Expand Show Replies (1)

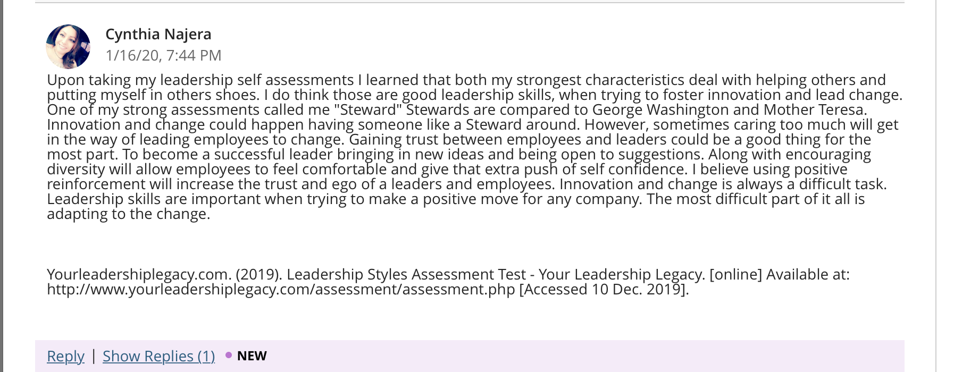point(159,356)
